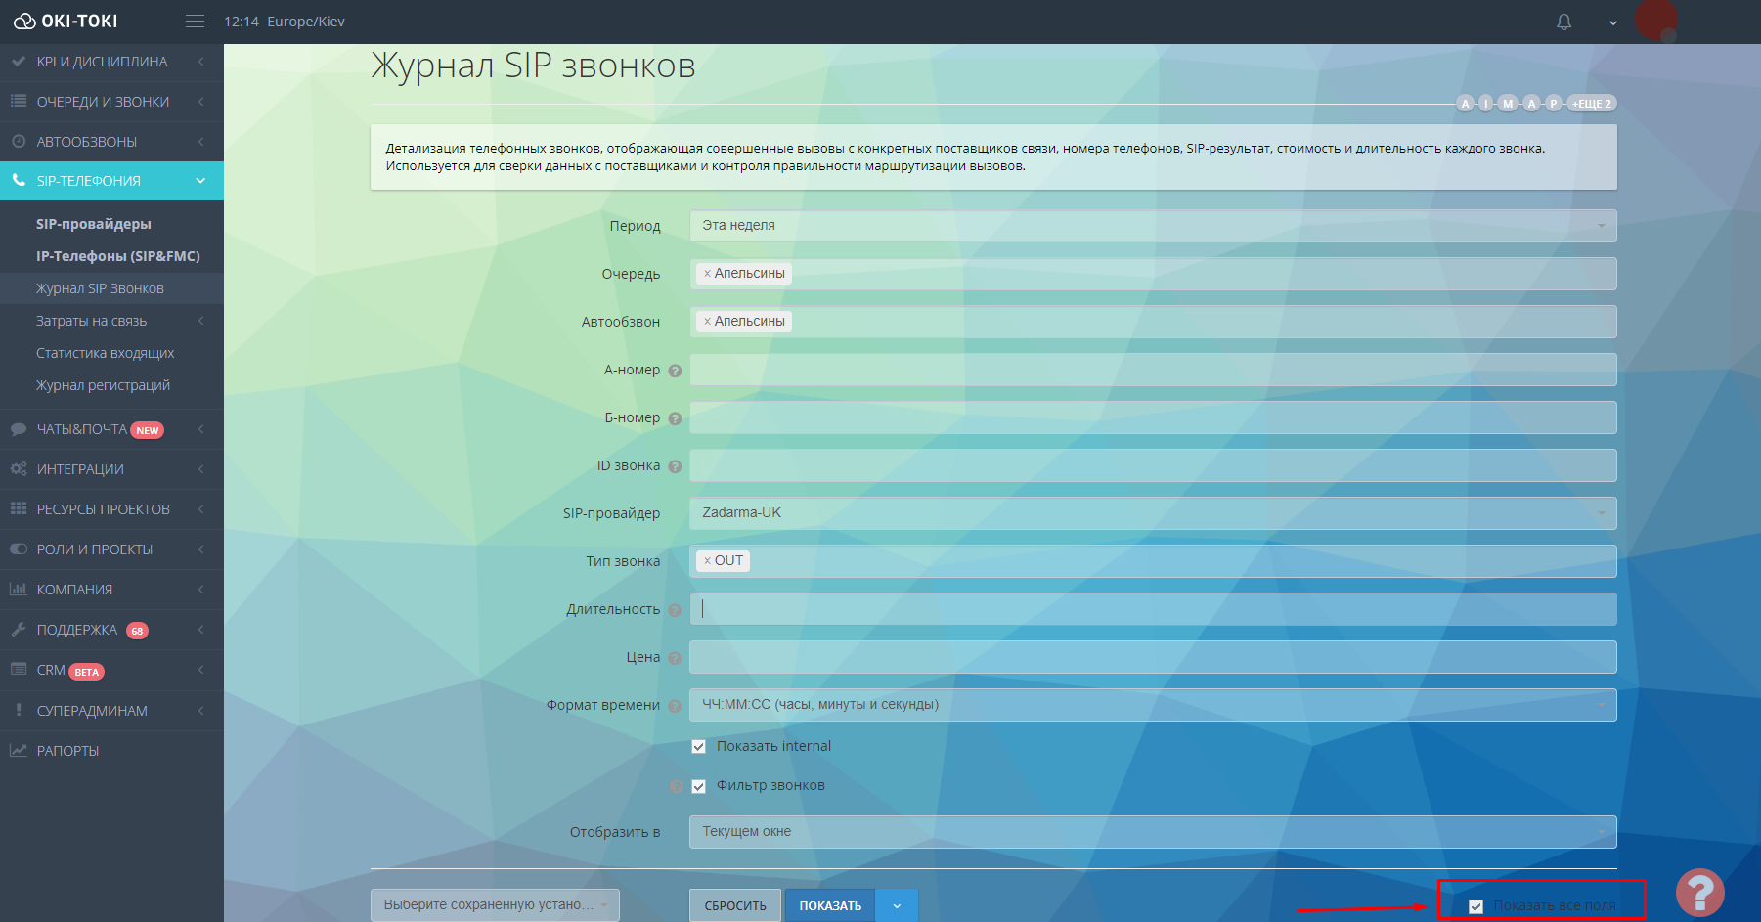Click the Рапорты line chart icon
This screenshot has width=1761, height=922.
pos(19,751)
